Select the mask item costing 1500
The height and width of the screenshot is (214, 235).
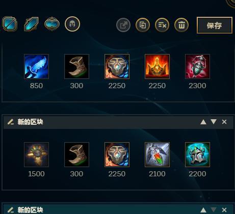pos(36,154)
